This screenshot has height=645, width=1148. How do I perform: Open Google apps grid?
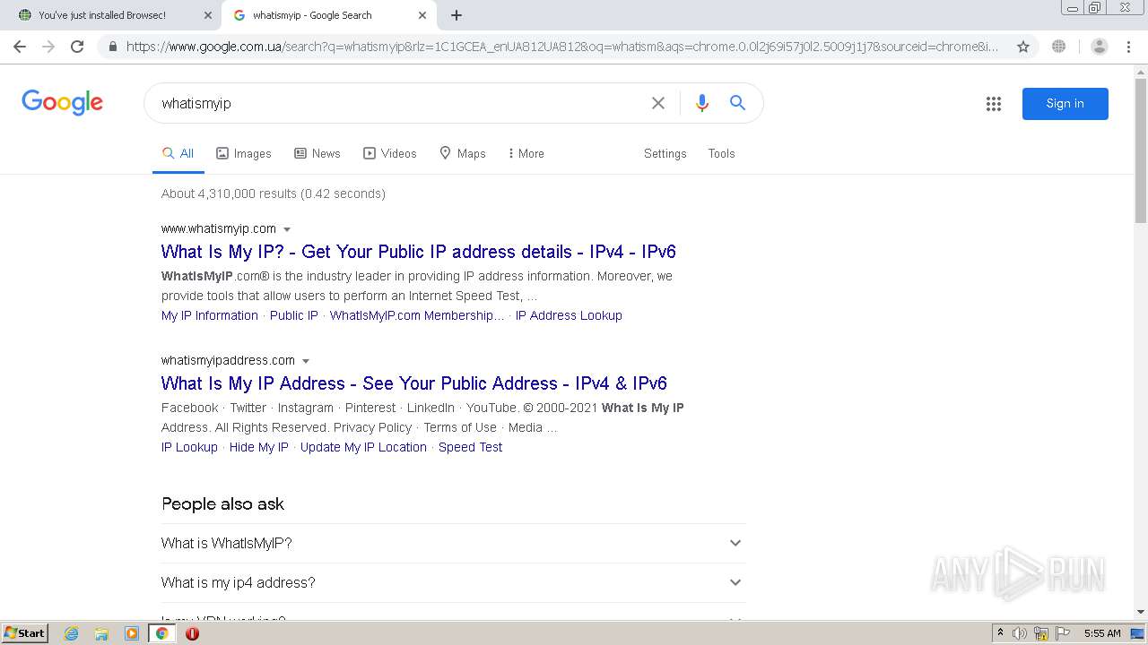(x=994, y=104)
